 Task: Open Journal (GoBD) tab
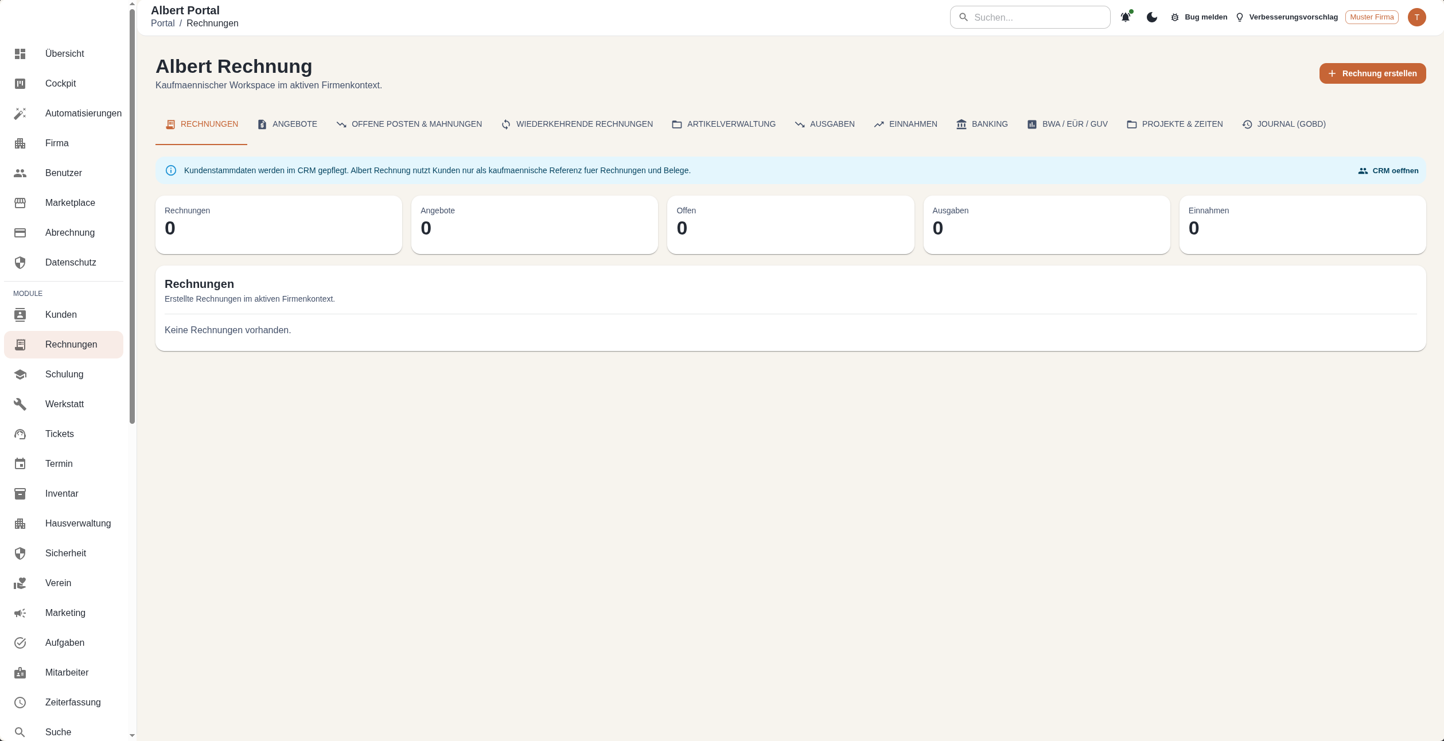click(x=1284, y=124)
